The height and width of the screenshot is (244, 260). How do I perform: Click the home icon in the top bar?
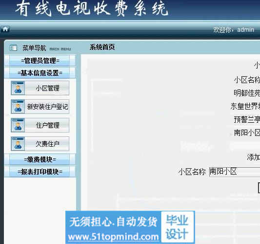5,29
